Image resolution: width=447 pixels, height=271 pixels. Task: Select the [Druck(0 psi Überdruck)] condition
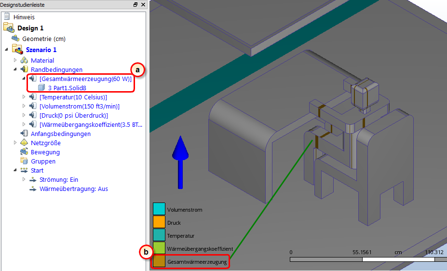(x=74, y=115)
